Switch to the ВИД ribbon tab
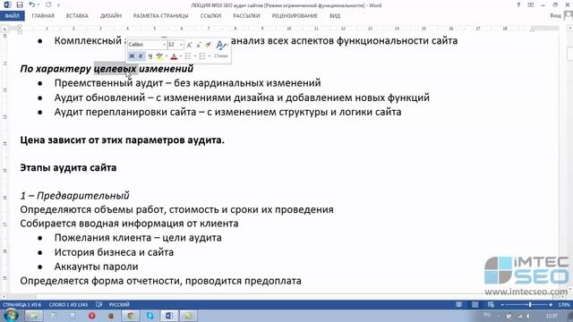Image resolution: width=573 pixels, height=322 pixels. 334,16
